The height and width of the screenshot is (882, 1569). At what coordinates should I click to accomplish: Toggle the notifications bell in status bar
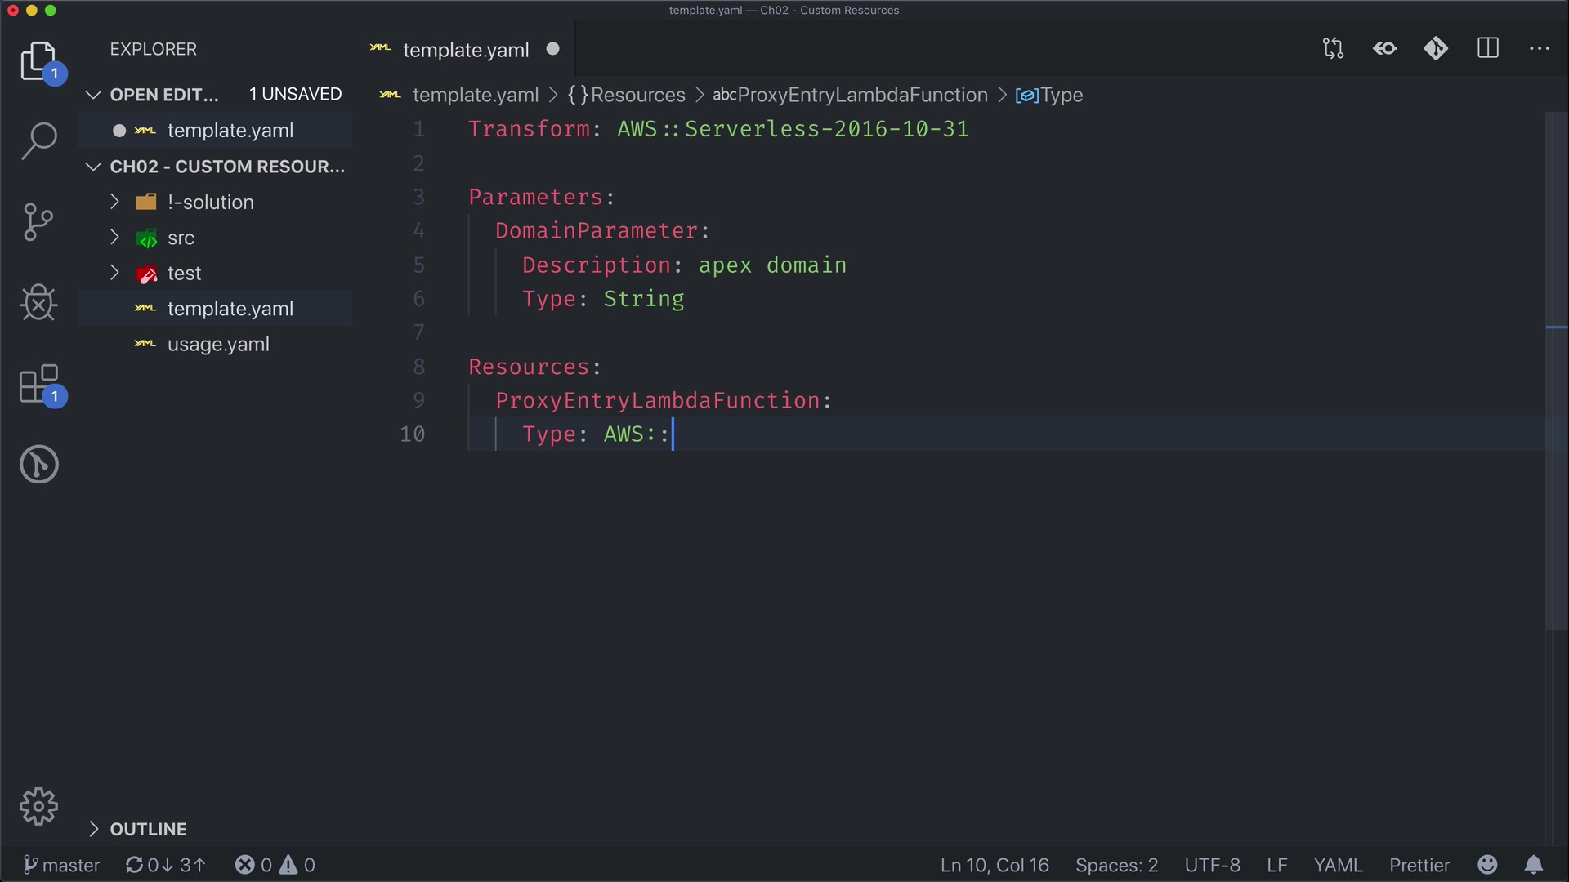click(x=1534, y=865)
